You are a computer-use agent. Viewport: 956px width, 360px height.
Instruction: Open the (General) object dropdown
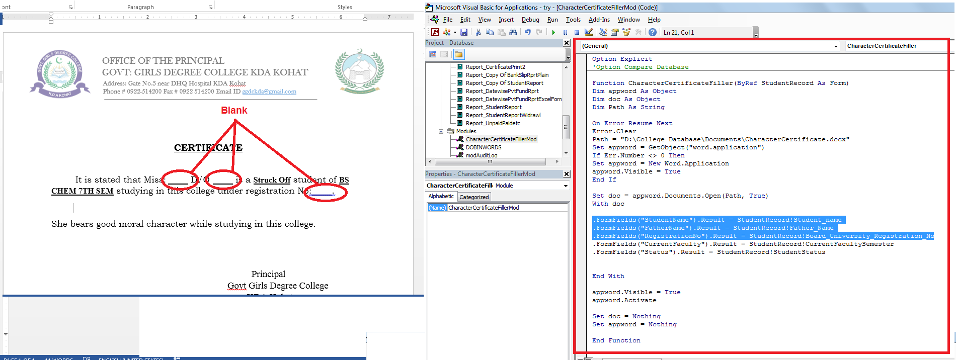836,46
